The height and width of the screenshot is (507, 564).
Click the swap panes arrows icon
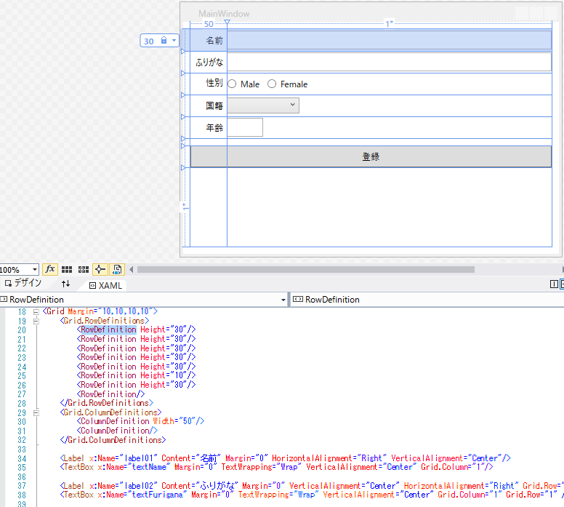65,284
